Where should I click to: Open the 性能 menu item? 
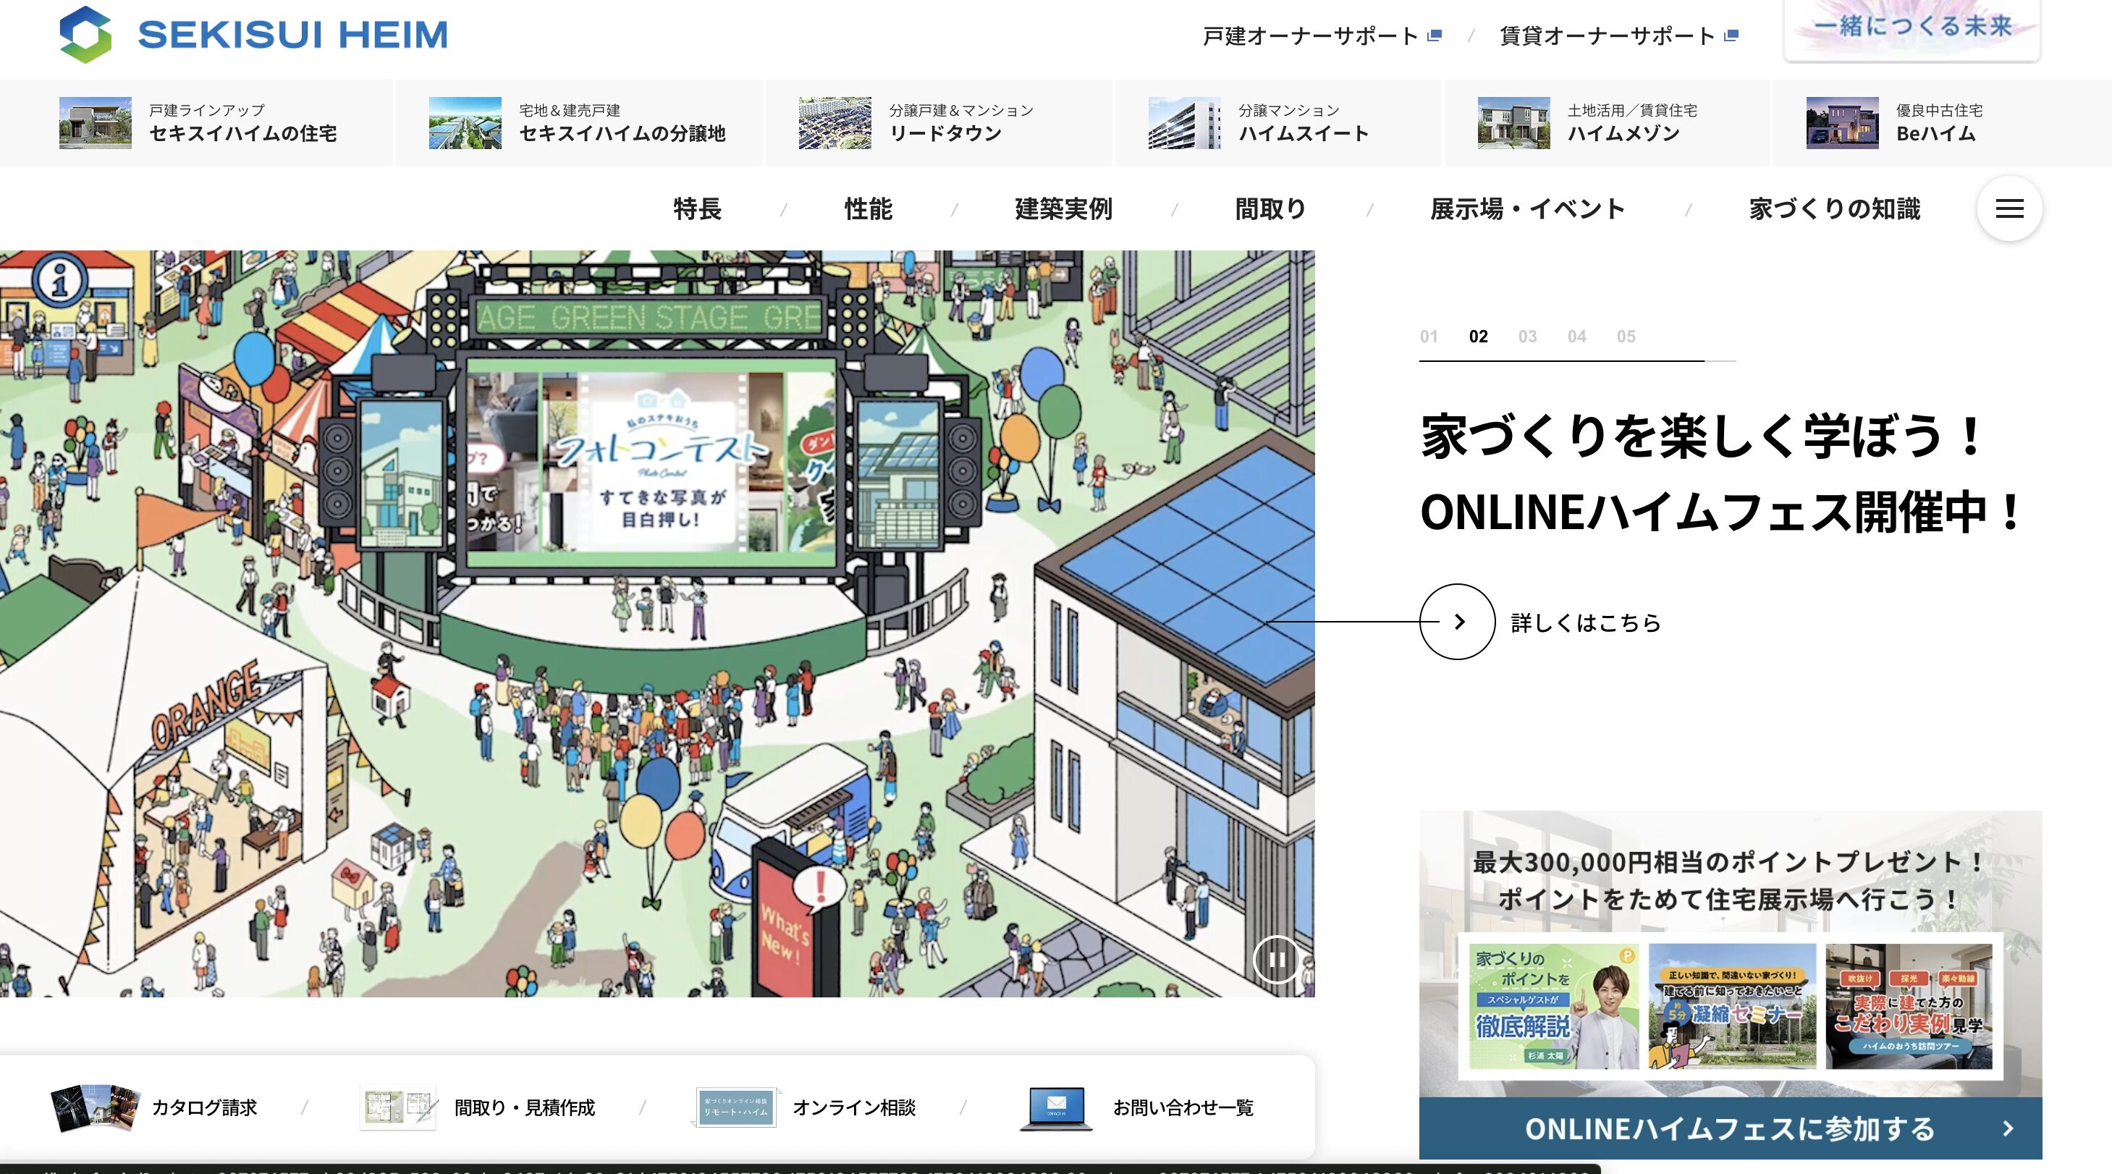click(x=869, y=209)
